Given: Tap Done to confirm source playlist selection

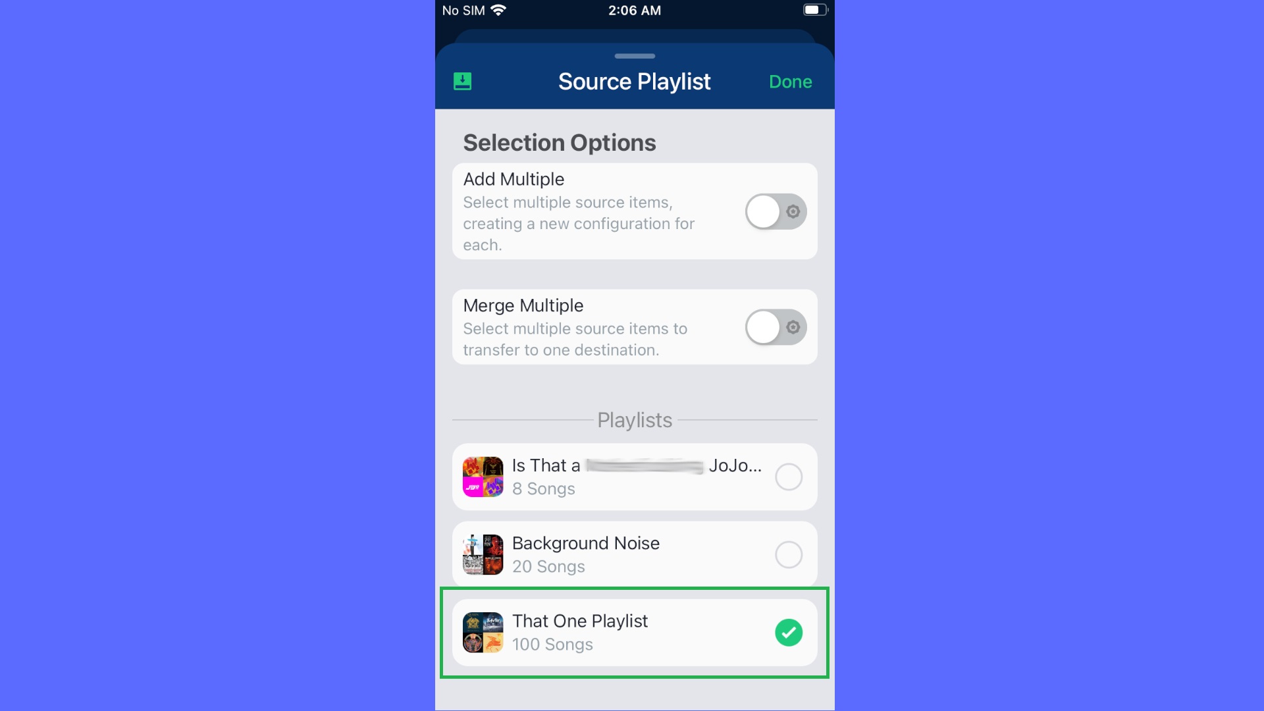Looking at the screenshot, I should (x=790, y=81).
